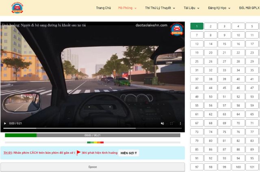Select situation 52
This screenshot has height=173, width=260.
238,96
